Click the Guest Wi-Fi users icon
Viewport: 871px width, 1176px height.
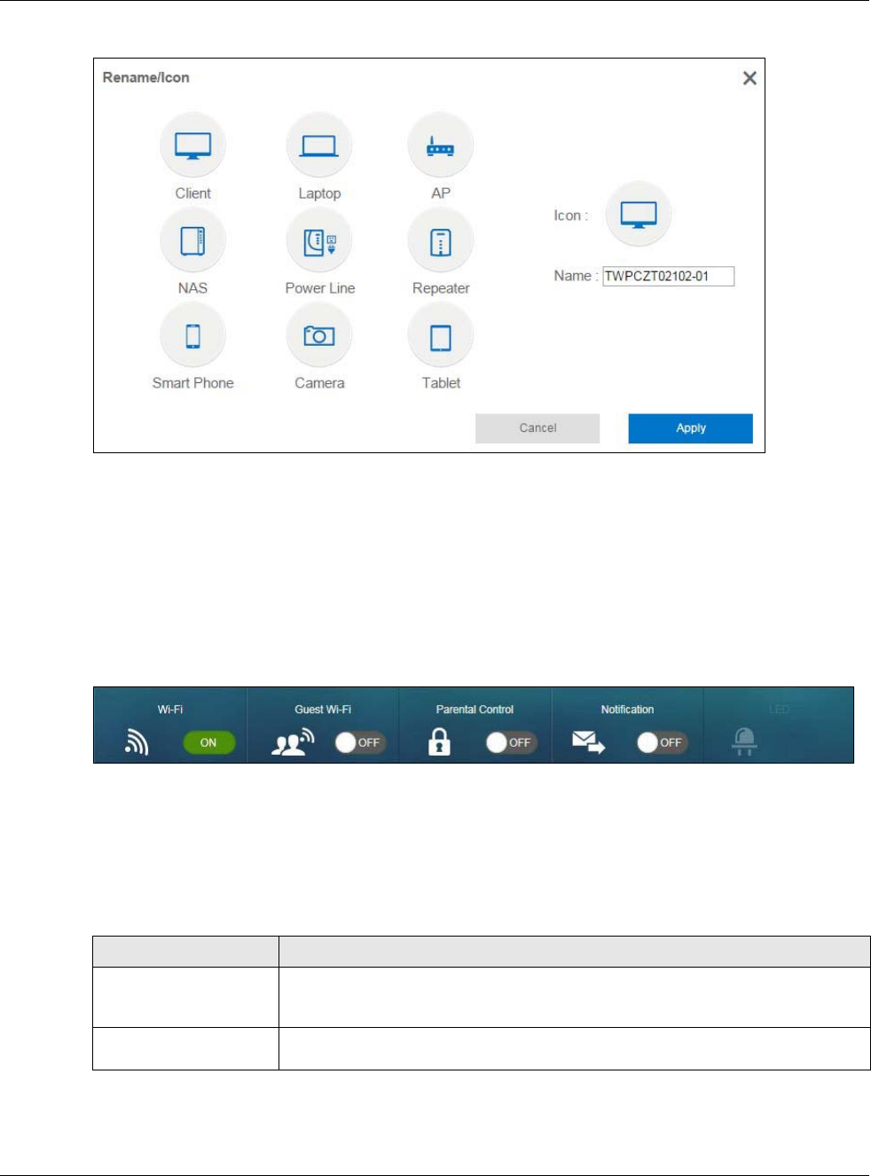[294, 741]
